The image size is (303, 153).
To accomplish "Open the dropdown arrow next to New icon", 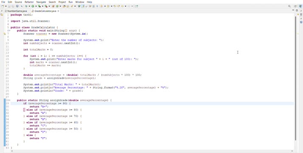I will tap(6, 6).
